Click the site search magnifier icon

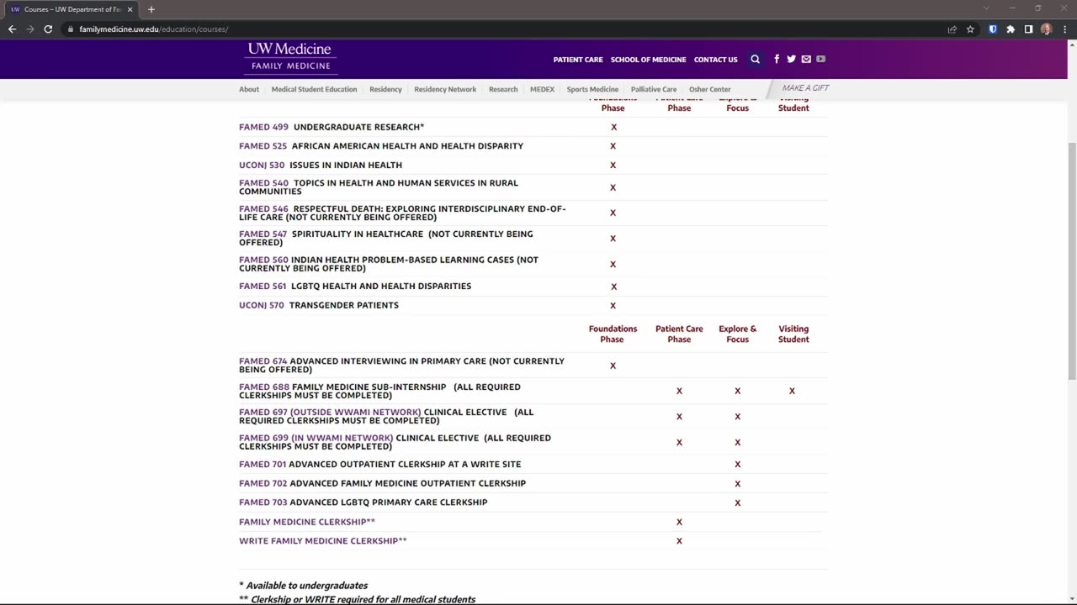point(755,59)
